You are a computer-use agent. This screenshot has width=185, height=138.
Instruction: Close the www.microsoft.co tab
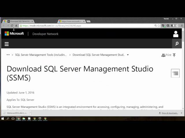[84, 21]
